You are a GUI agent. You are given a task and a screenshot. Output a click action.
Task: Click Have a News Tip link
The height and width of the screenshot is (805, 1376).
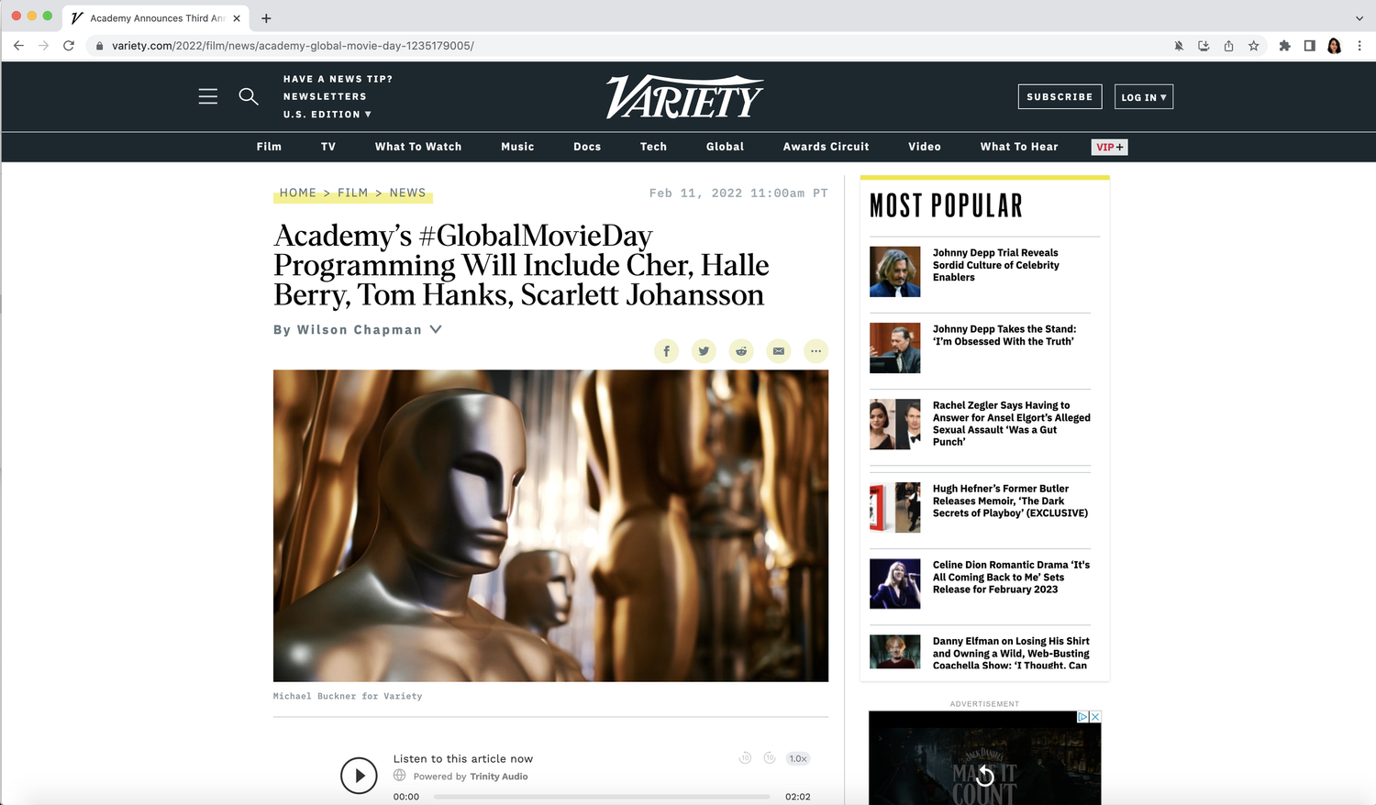(338, 79)
